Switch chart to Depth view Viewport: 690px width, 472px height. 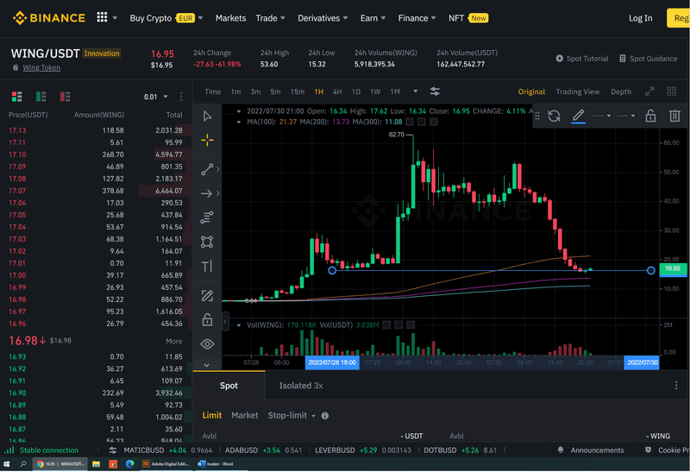point(620,91)
